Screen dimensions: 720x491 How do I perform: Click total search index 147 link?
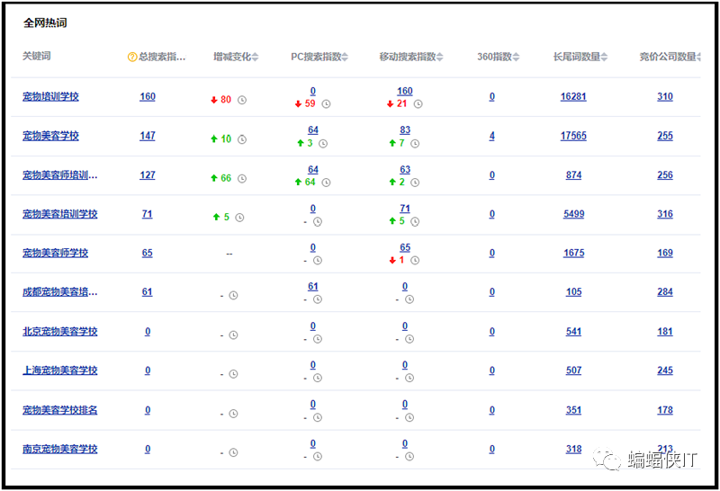(148, 136)
